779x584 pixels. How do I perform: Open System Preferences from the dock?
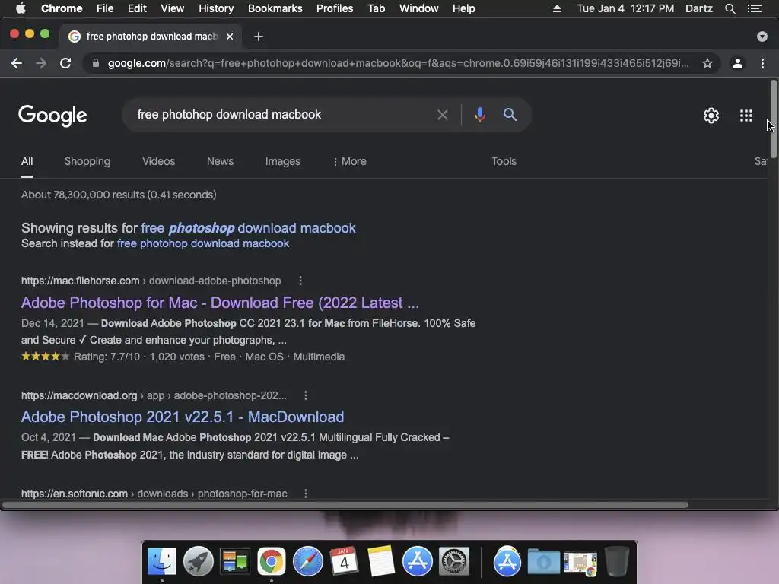pyautogui.click(x=453, y=562)
